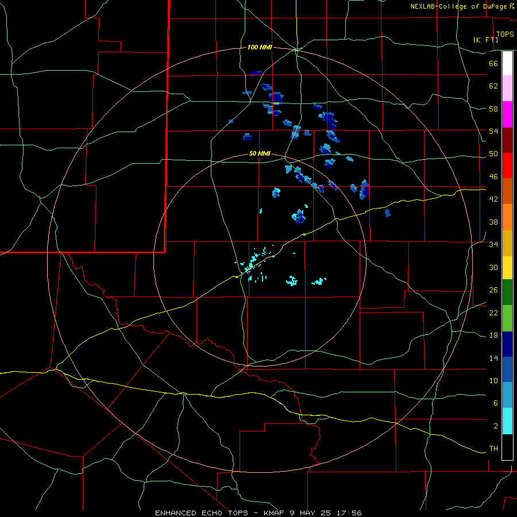This screenshot has height=517, width=517.
Task: Click the 62 legend value
Action: [x=493, y=86]
